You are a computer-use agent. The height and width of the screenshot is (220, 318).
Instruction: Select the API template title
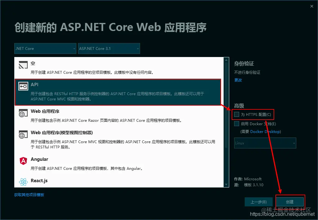tap(34, 84)
